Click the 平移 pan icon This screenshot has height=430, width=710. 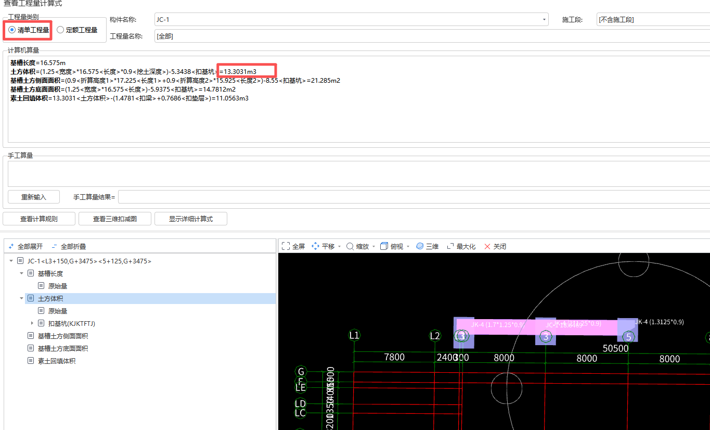click(x=315, y=246)
